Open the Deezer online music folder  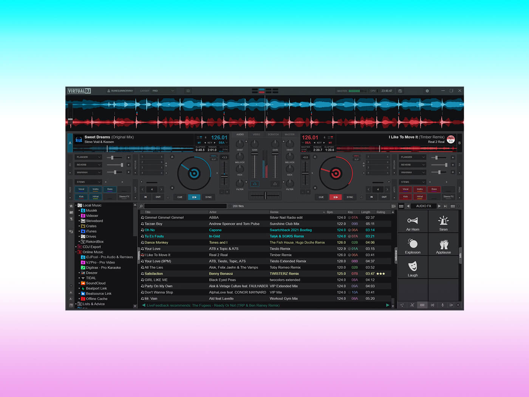[x=91, y=273]
